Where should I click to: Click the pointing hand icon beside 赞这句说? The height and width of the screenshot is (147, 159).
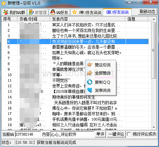pyautogui.click(x=90, y=65)
